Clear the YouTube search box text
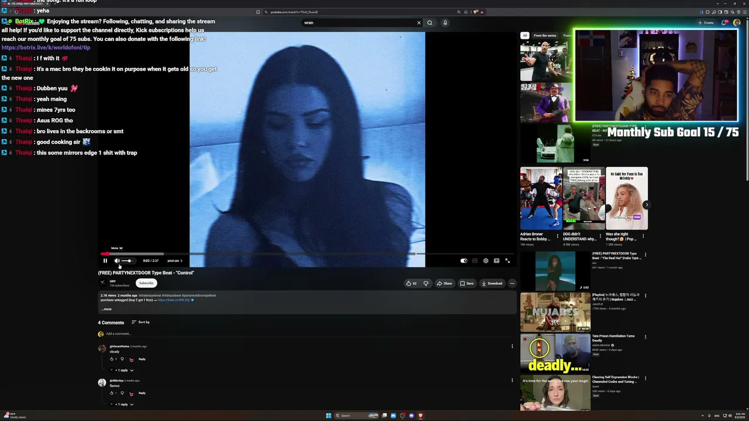The height and width of the screenshot is (421, 749). 419,23
